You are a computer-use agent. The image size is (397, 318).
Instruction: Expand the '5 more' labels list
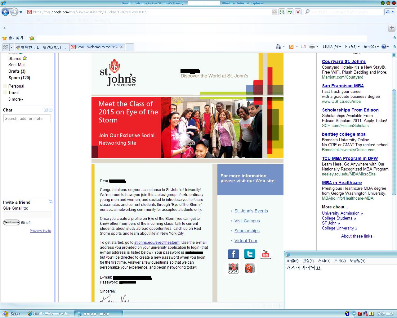point(16,99)
